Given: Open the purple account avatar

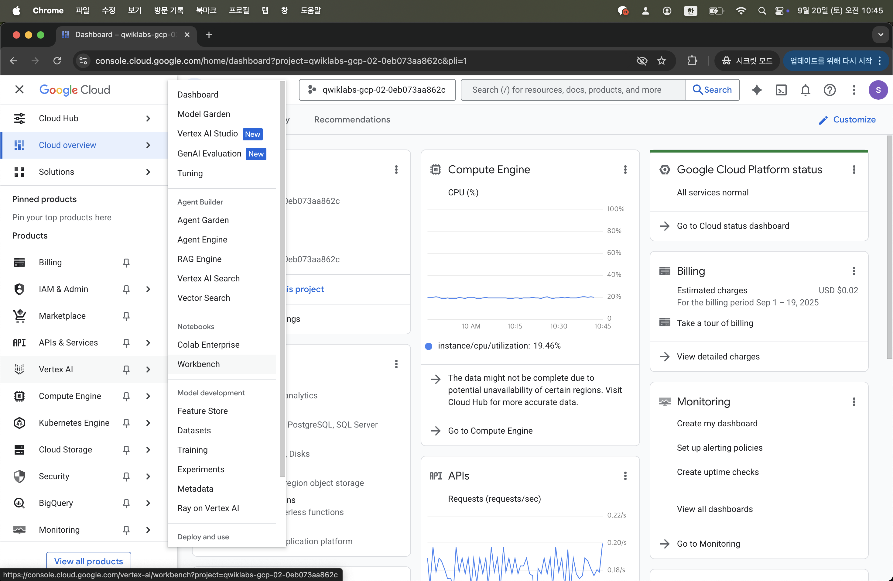Looking at the screenshot, I should (x=878, y=90).
